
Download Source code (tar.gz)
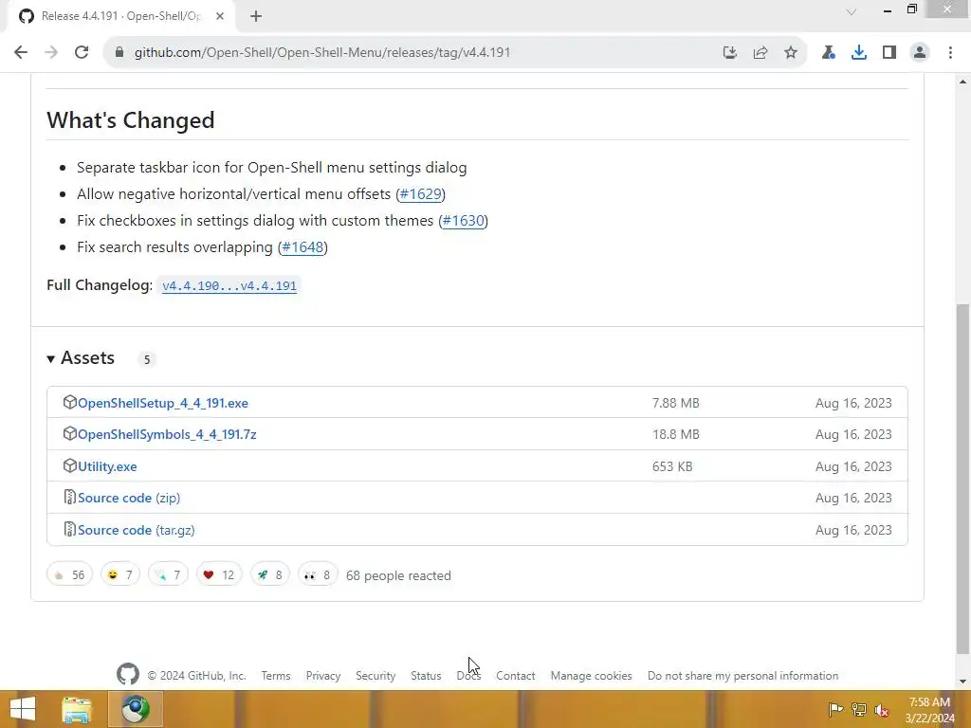click(x=137, y=531)
